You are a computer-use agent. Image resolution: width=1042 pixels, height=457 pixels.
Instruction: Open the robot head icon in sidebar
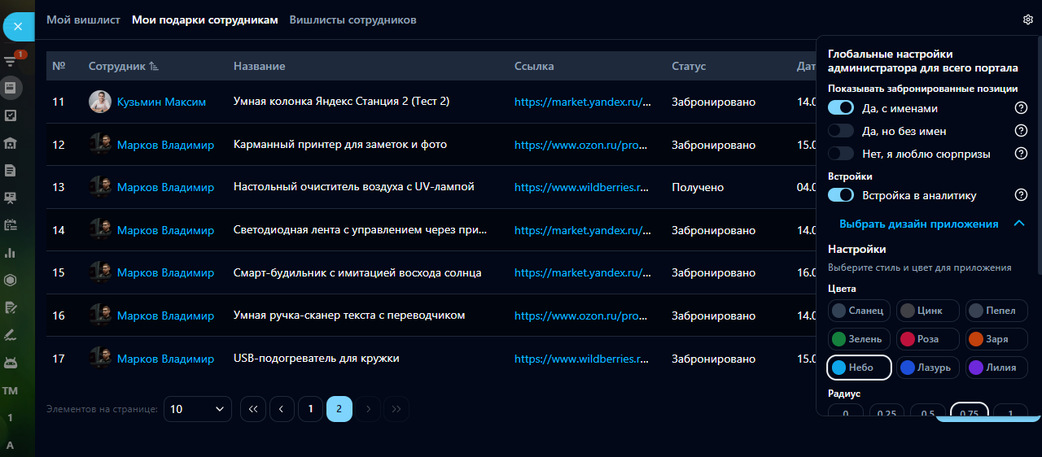pos(11,363)
